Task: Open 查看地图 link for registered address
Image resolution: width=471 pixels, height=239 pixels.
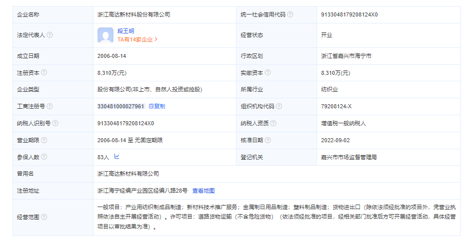Action: click(x=203, y=191)
